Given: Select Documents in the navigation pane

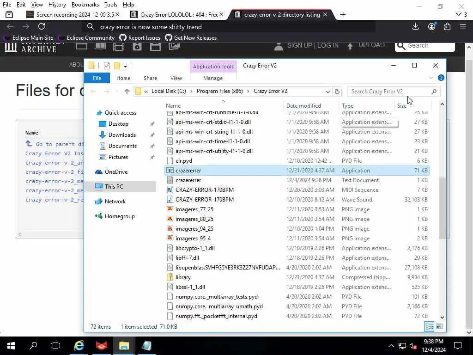Looking at the screenshot, I should click(x=122, y=146).
